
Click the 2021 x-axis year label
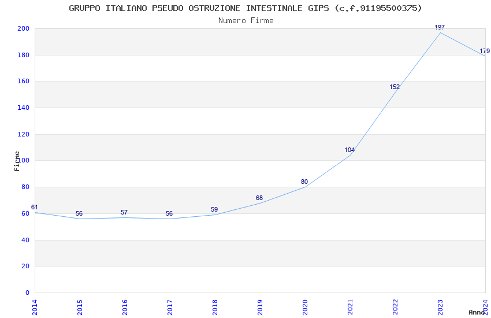click(x=351, y=308)
